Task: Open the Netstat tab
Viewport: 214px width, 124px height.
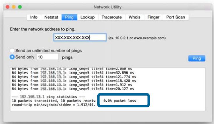Action: coord(51,17)
